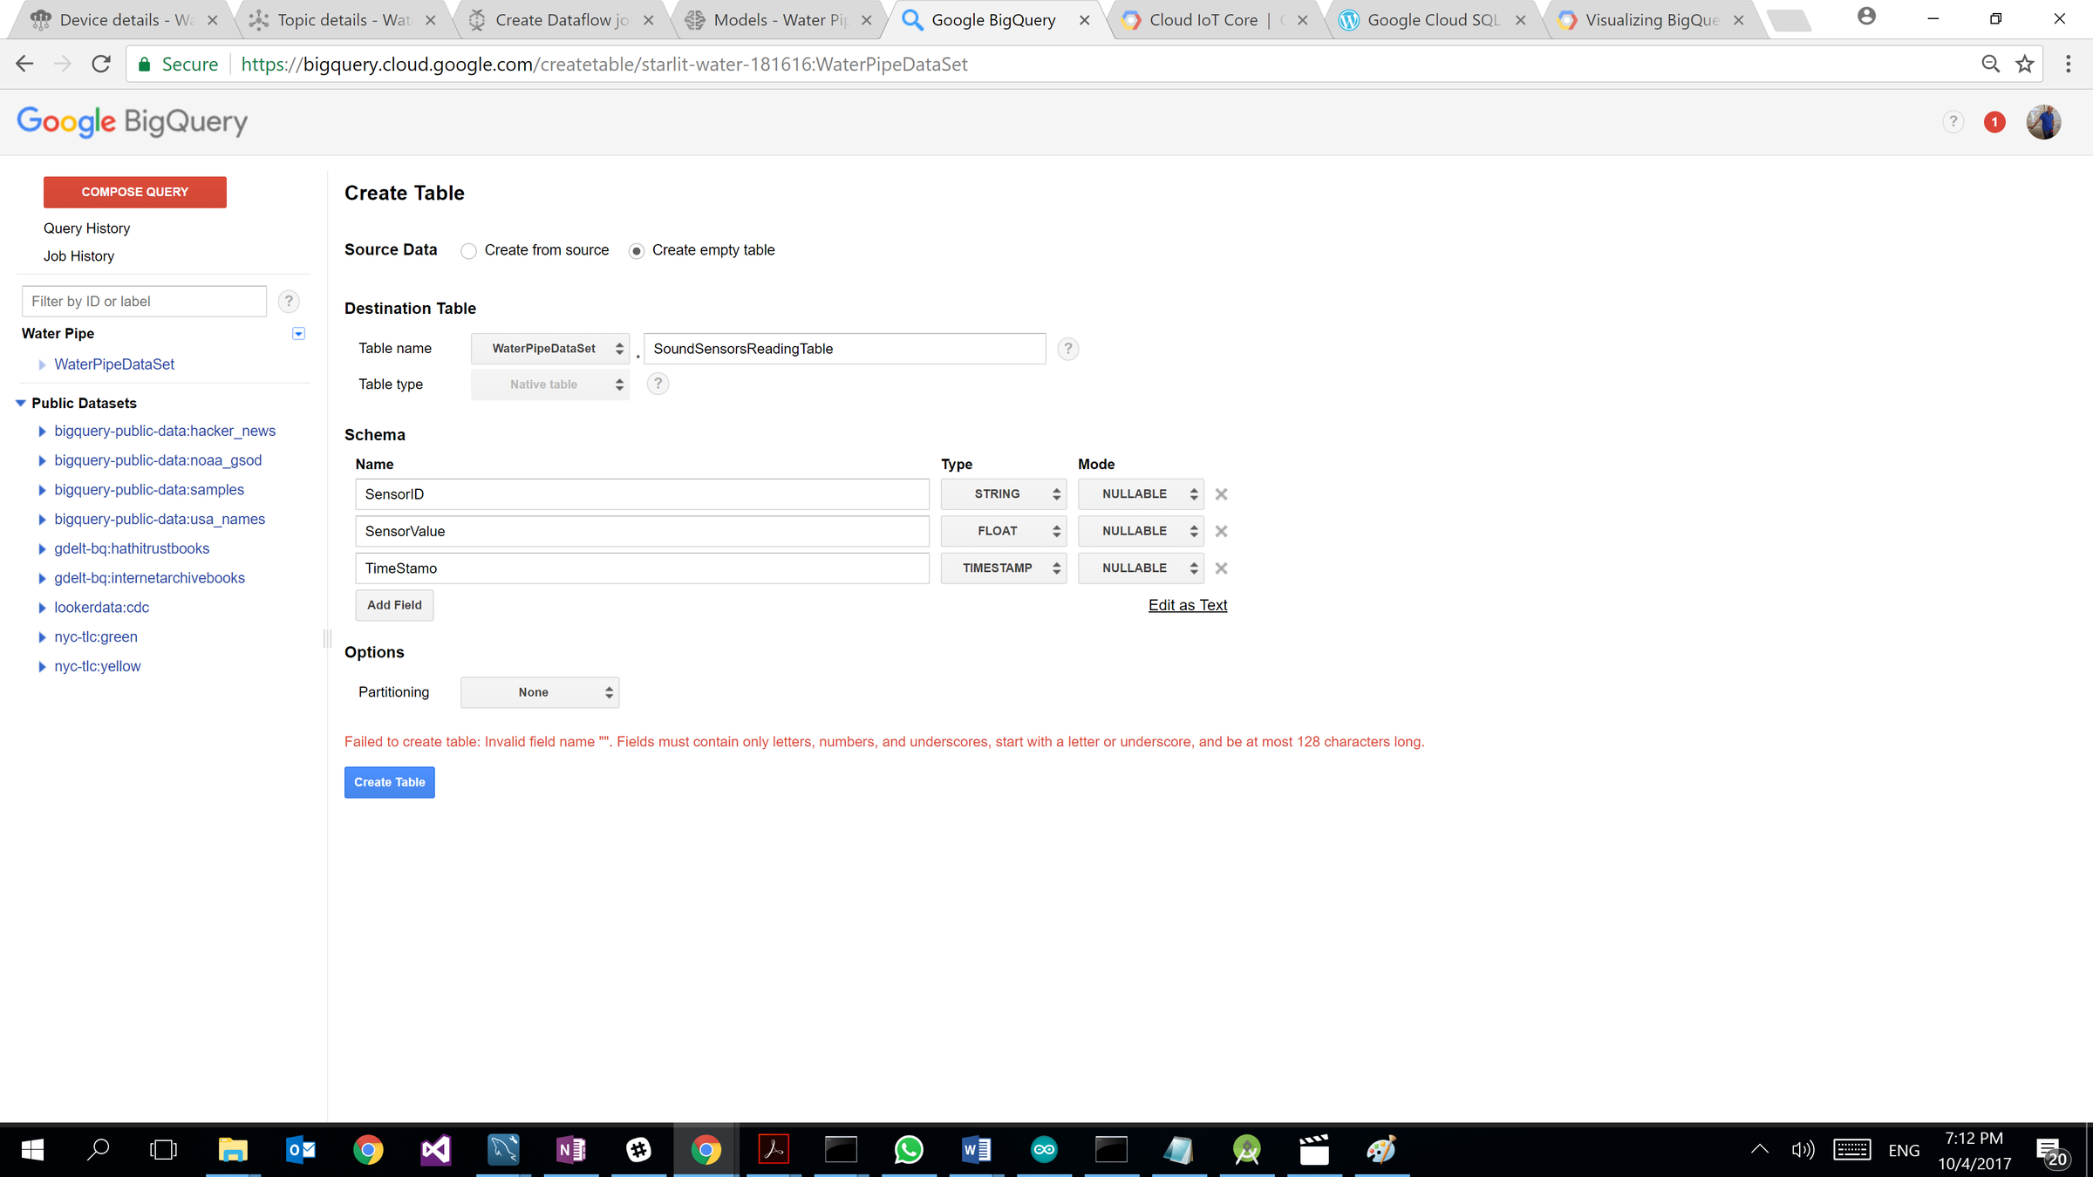This screenshot has height=1177, width=2093.
Task: Open Query History in sidebar
Action: click(x=86, y=228)
